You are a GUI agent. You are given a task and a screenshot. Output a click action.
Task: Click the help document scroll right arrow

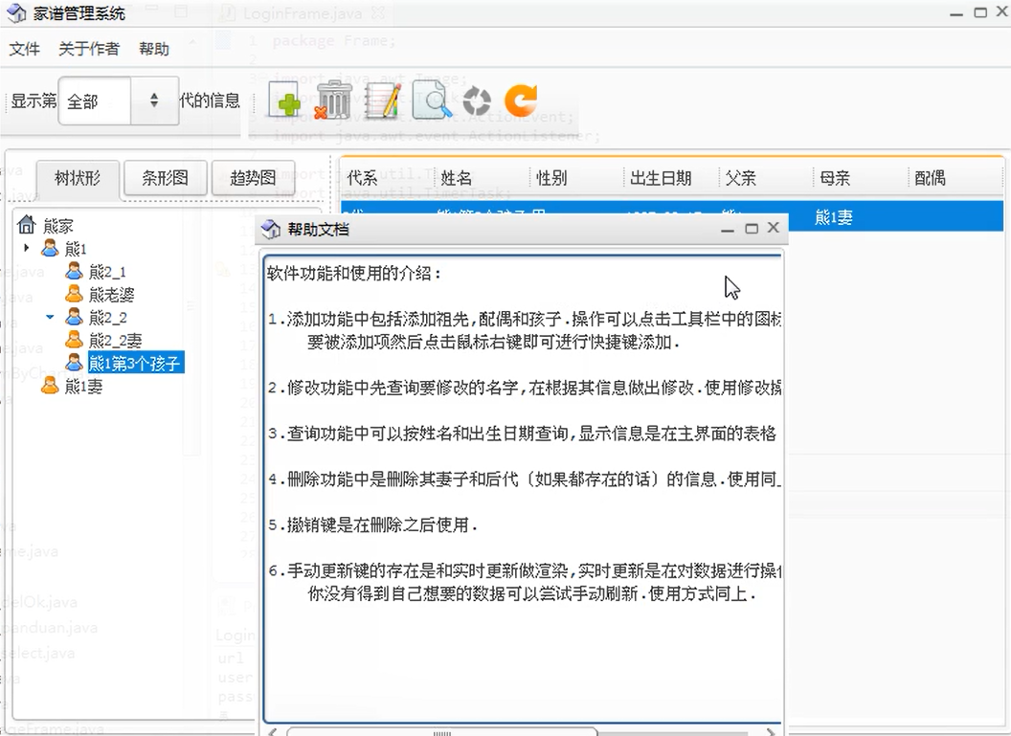(x=771, y=731)
